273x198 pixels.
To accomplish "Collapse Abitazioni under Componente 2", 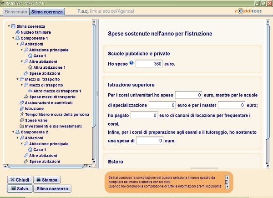I will (x=17, y=137).
